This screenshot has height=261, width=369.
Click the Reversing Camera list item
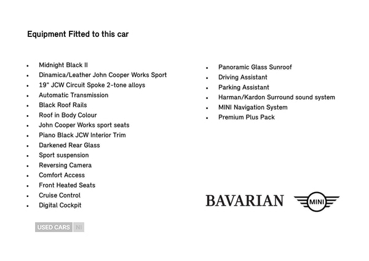[x=65, y=166]
